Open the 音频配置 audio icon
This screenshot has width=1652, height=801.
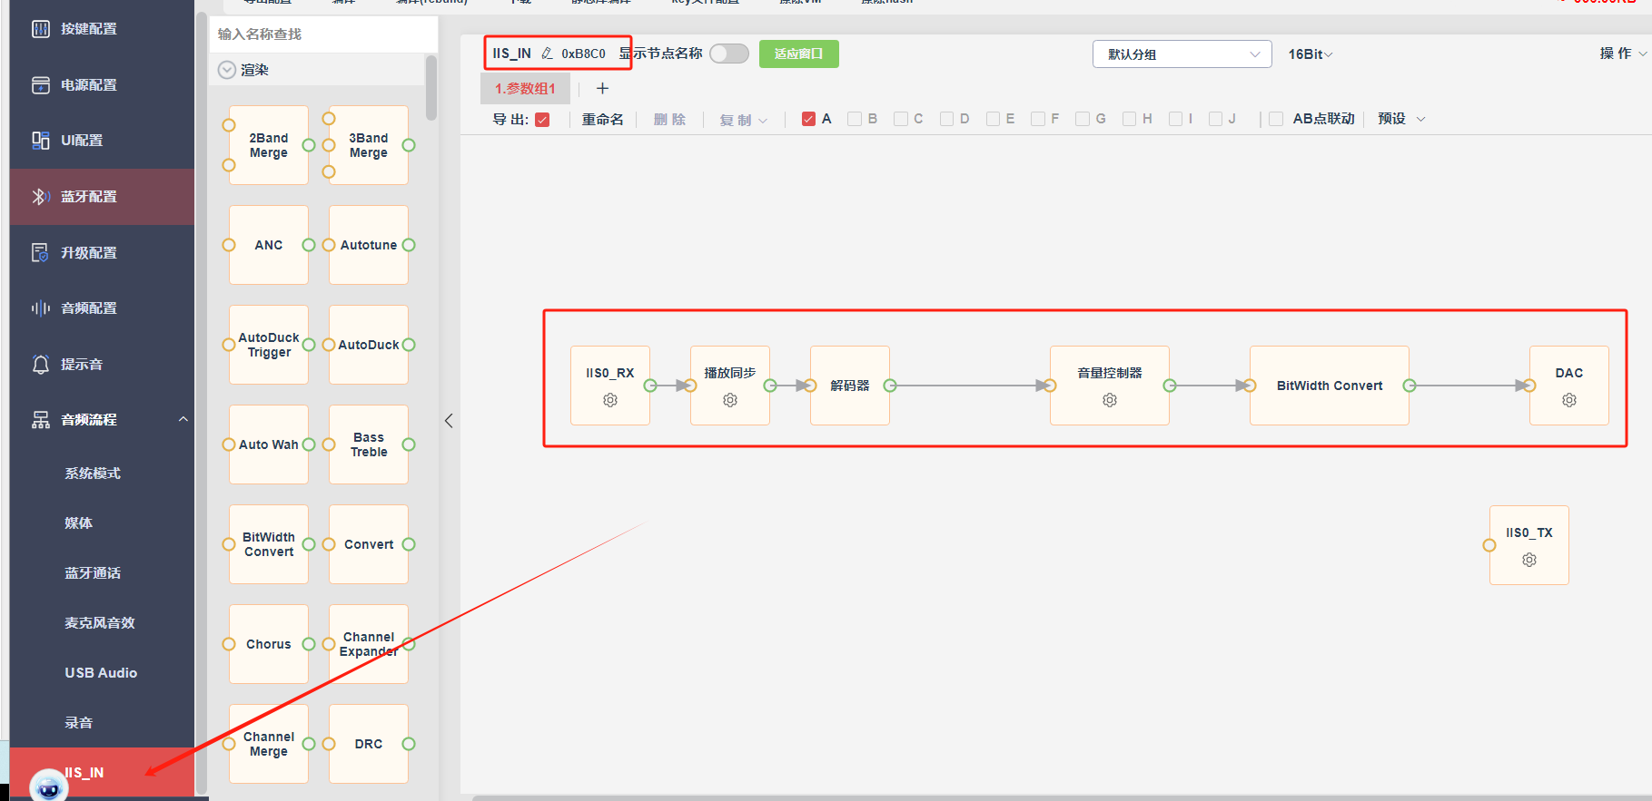pos(41,308)
